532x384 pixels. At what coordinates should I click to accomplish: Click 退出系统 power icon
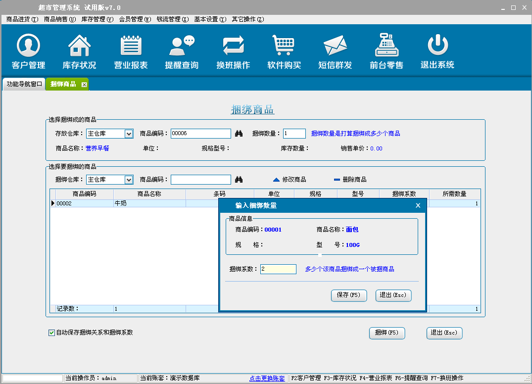(x=437, y=51)
